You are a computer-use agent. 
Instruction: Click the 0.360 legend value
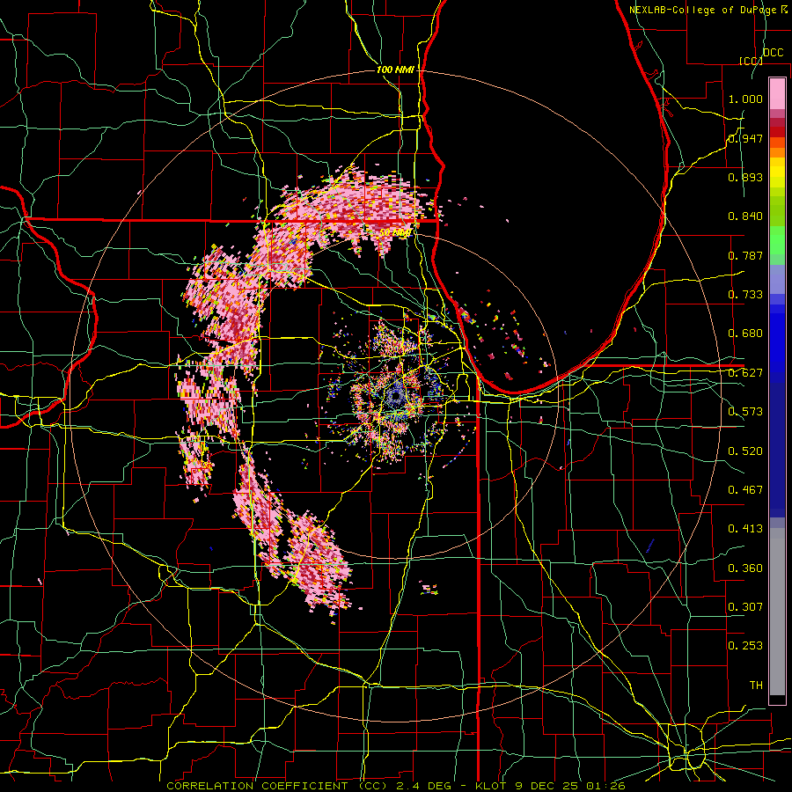pos(745,568)
